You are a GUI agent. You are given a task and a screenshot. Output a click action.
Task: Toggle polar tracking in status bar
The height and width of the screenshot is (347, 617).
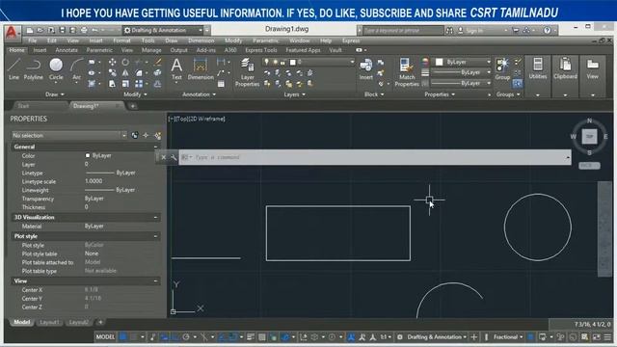click(x=186, y=337)
